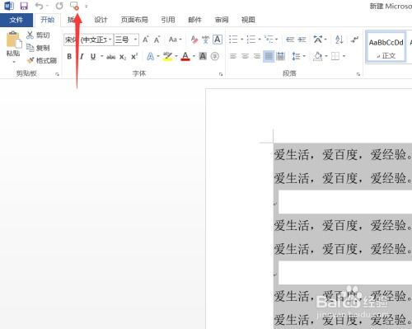Toggle Bold formatting
This screenshot has height=329, width=412.
(x=69, y=56)
